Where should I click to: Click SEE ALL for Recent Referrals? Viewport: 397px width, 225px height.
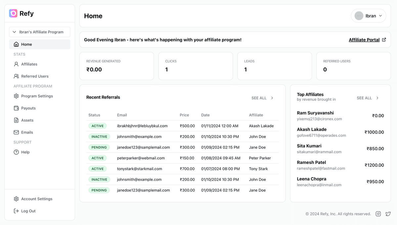click(259, 98)
